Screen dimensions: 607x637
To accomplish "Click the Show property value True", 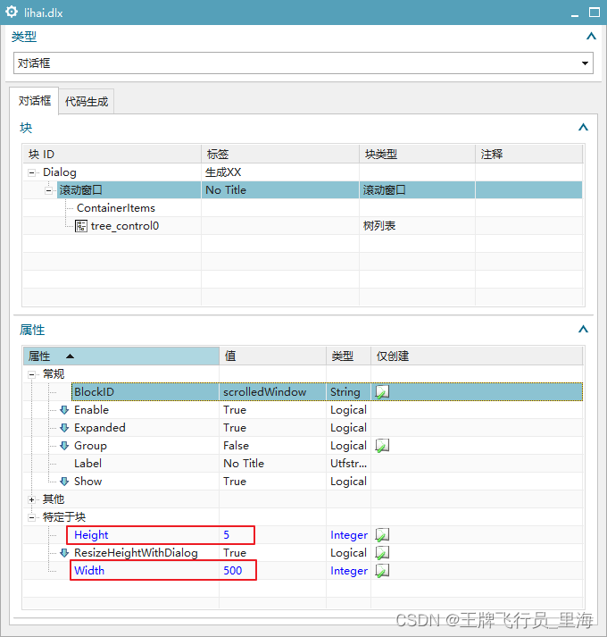I will [273, 482].
